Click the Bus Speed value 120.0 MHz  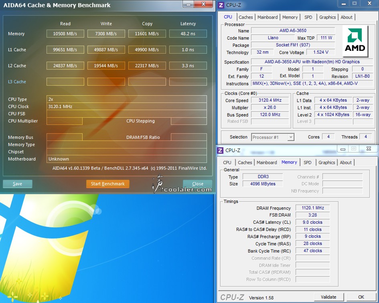coord(270,114)
